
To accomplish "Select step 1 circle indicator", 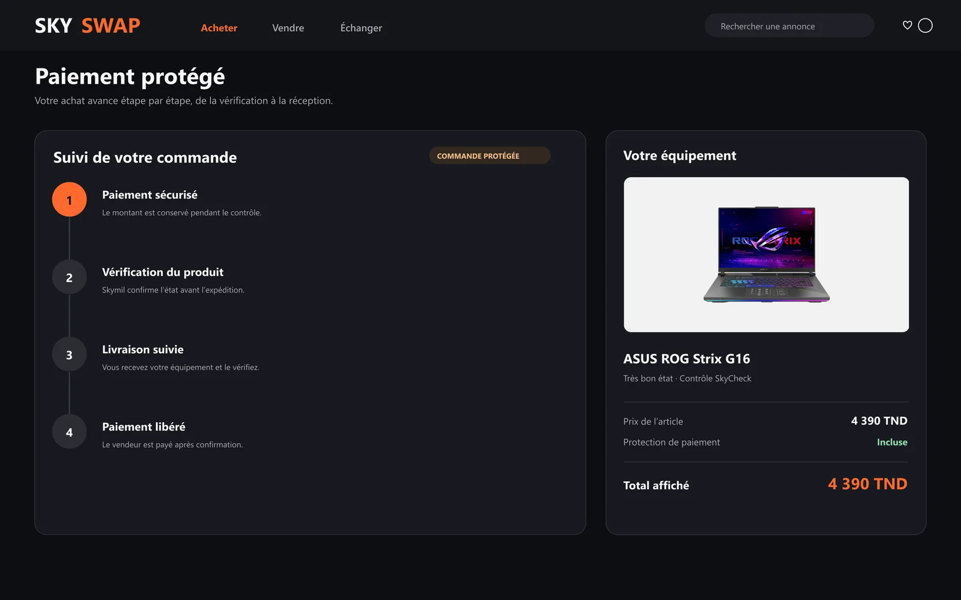I will (69, 200).
